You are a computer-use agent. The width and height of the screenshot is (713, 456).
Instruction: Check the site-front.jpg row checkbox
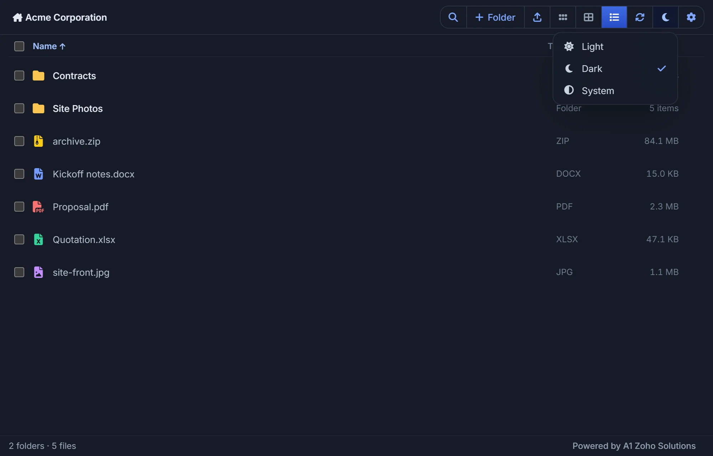19,272
